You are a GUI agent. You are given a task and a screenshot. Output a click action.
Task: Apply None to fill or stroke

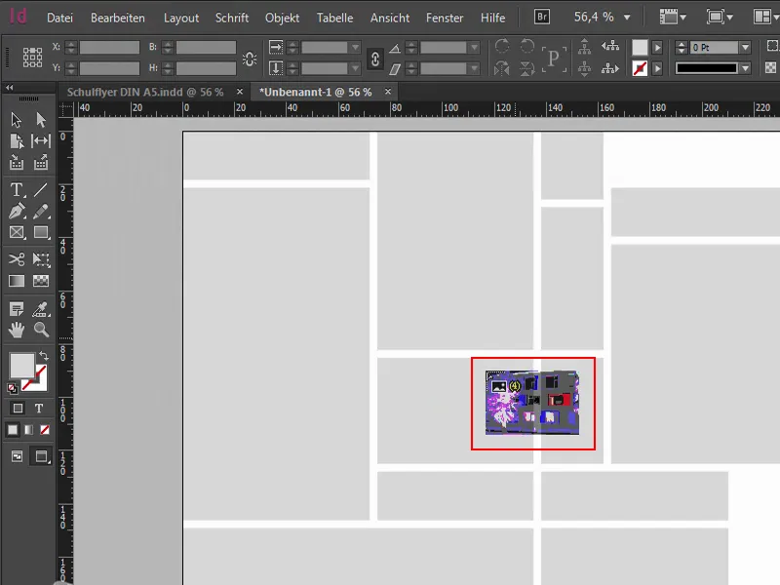(45, 430)
